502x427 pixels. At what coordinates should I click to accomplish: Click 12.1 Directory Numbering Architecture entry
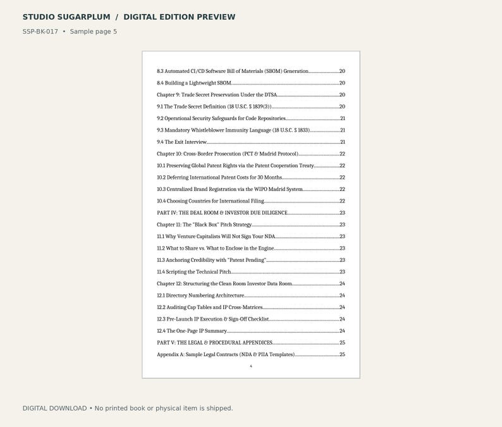251,295
